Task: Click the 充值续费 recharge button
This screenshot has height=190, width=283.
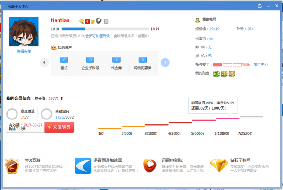Action: 59,127
